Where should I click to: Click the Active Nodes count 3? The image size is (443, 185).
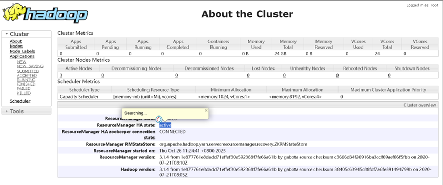[x=61, y=75]
